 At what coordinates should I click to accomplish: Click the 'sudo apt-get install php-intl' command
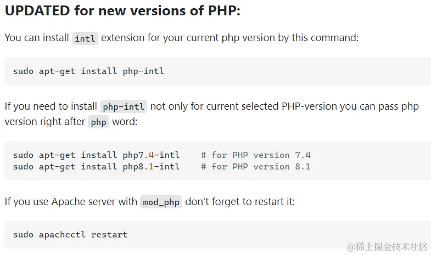(88, 71)
